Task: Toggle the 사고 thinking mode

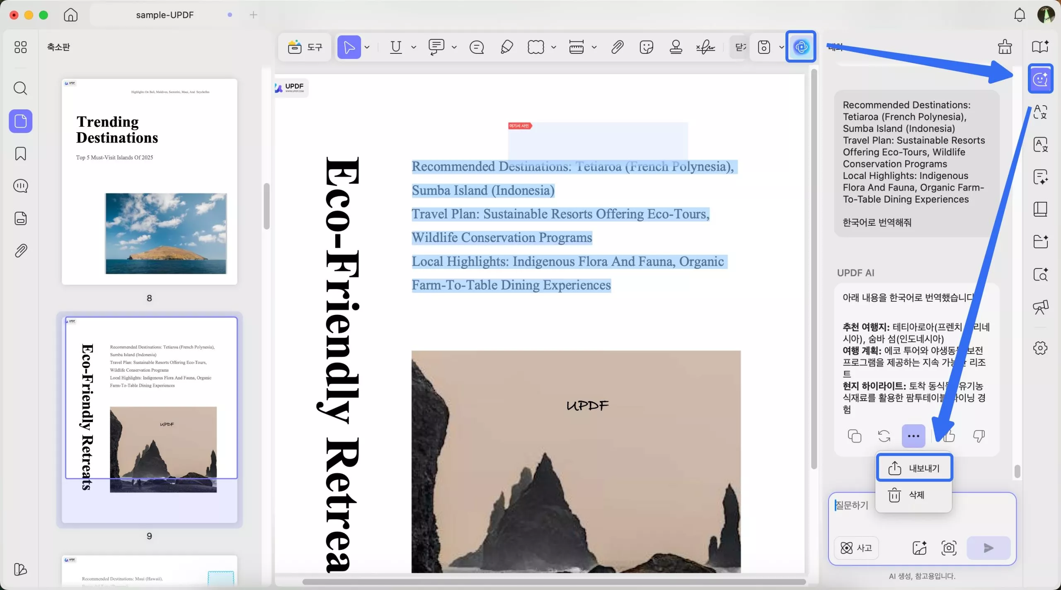Action: [856, 548]
